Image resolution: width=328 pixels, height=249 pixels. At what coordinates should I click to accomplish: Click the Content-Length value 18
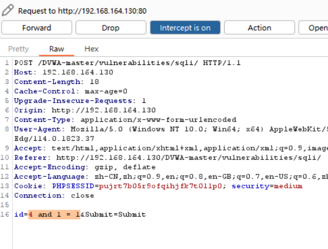94,82
